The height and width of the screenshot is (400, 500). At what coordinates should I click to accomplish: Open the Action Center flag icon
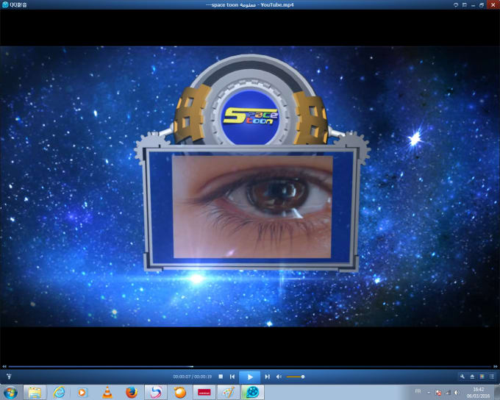click(438, 393)
